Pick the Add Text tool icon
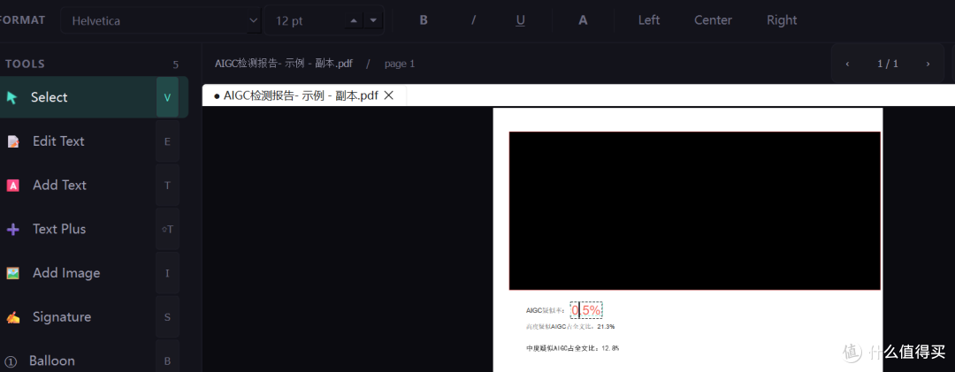Viewport: 955px width, 372px height. click(12, 185)
